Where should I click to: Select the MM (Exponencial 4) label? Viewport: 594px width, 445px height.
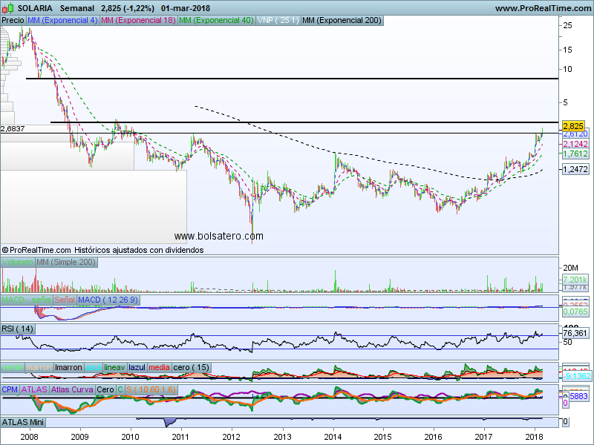tap(62, 20)
